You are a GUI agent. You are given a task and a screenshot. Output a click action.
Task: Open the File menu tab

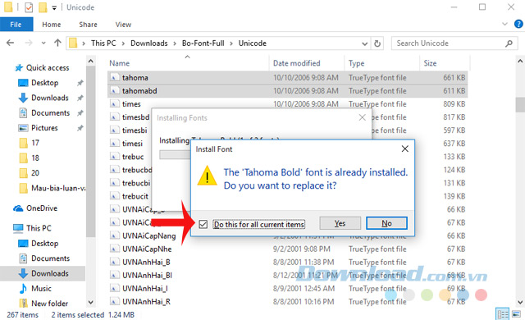(x=16, y=25)
